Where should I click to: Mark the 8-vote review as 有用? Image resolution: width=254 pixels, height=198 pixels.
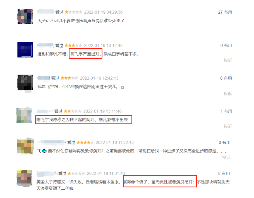pos(226,173)
